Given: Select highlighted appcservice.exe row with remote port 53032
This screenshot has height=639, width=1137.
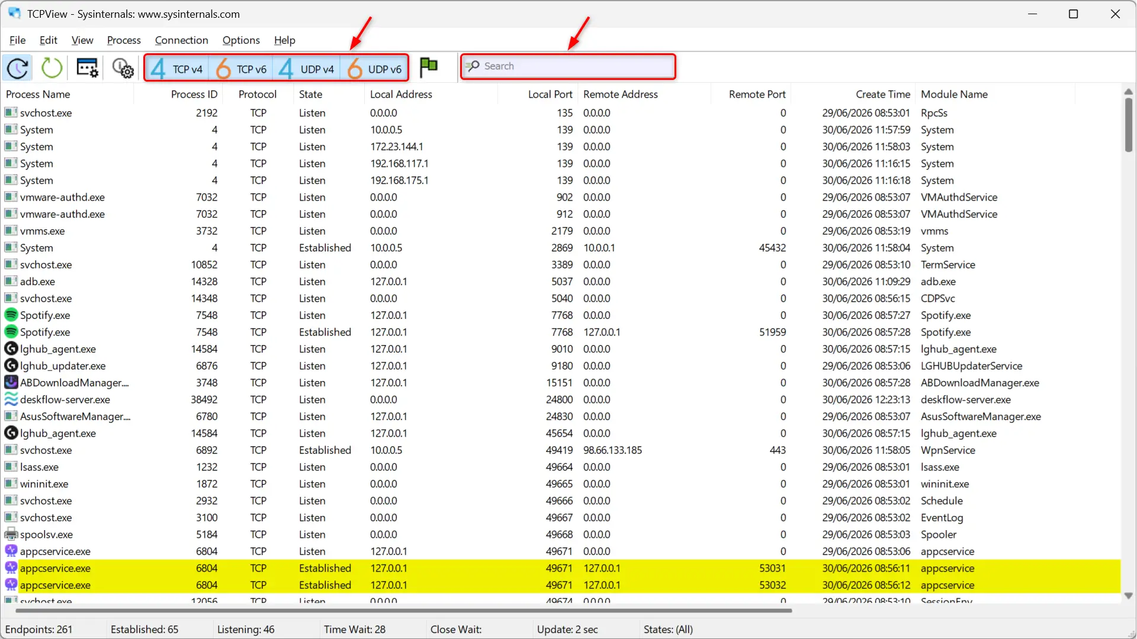Looking at the screenshot, I should 561,585.
